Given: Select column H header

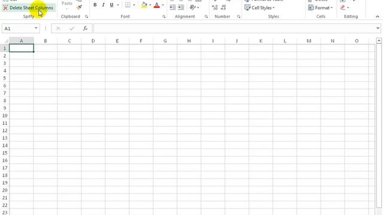Looking at the screenshot, I should click(x=189, y=41).
